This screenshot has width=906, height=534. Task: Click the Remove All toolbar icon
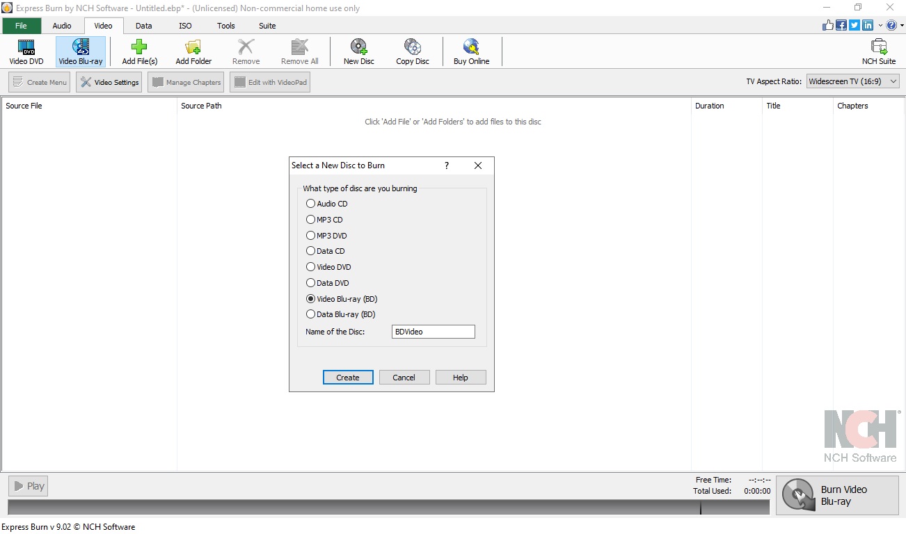coord(300,51)
